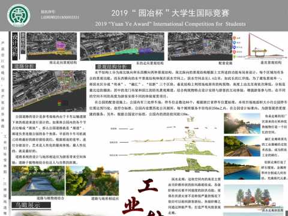Click the "景观结构分析" section heading
Screen dimensions: 288x216
113,67
